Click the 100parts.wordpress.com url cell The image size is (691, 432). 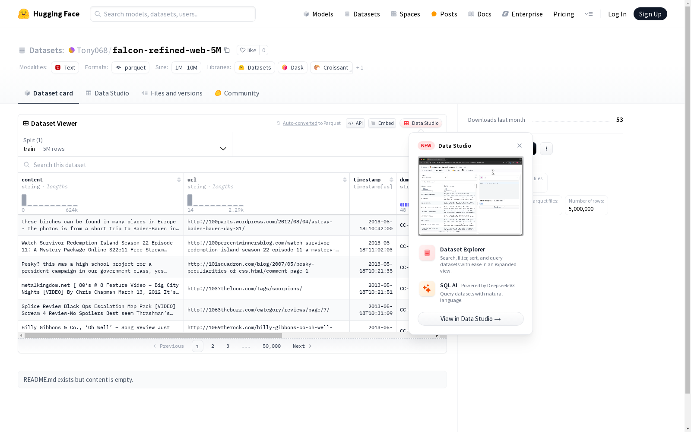[x=266, y=225]
